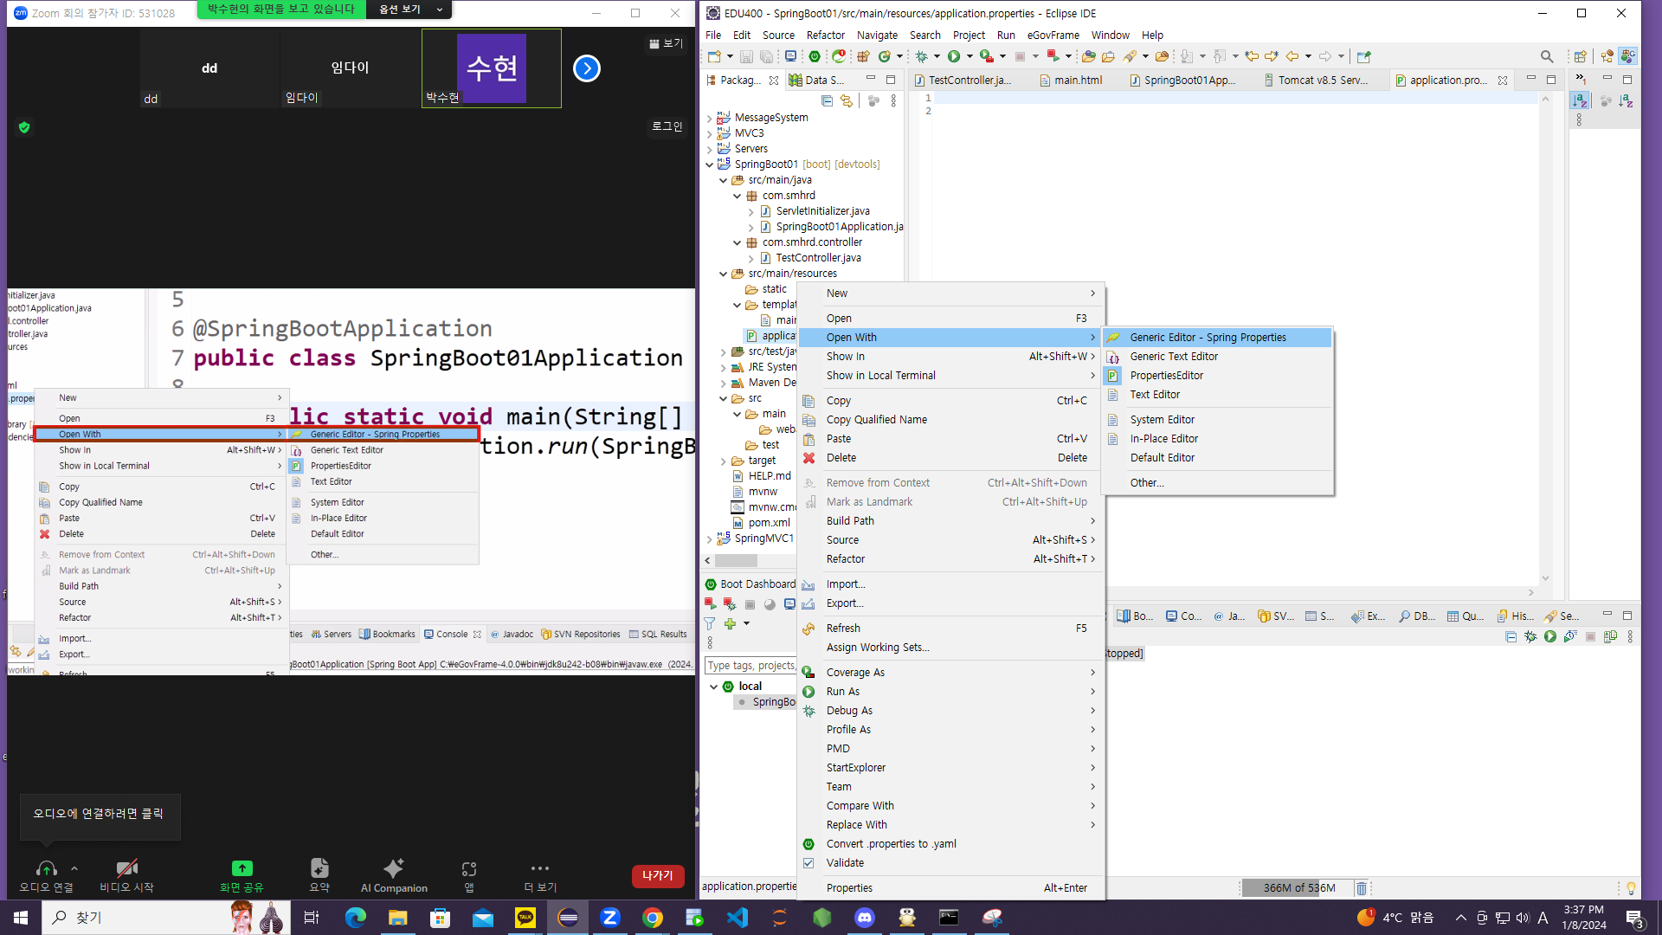Click the green Run button in toolbar
This screenshot has width=1662, height=935.
point(954,56)
